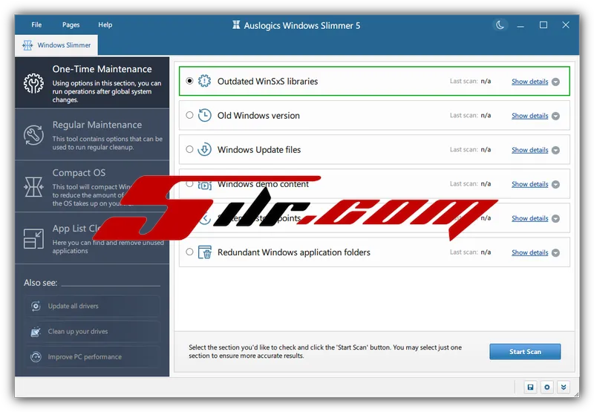This screenshot has height=412, width=594.
Task: Expand Windows Update files details arrow
Action: [x=555, y=151]
